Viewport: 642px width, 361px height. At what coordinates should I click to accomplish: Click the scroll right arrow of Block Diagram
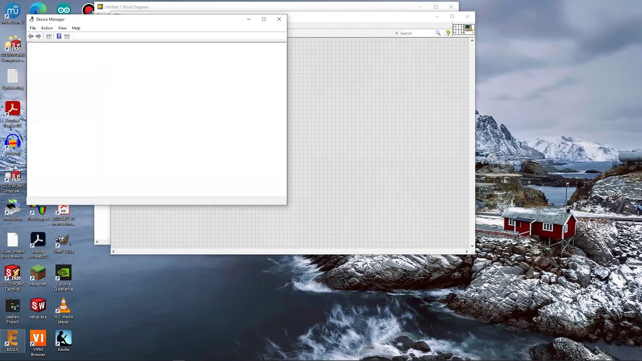(x=466, y=251)
